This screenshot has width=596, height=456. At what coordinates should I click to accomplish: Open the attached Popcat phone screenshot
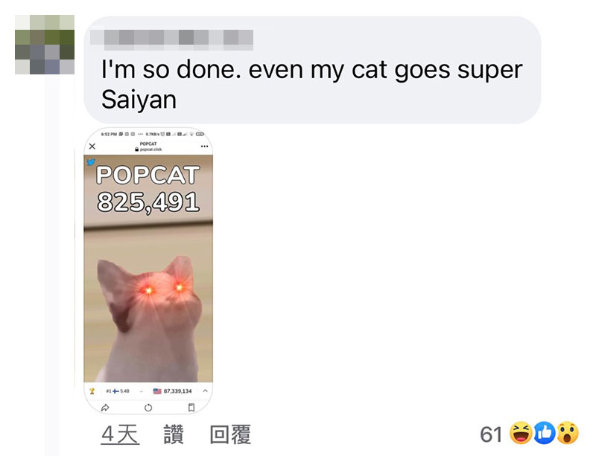148,270
